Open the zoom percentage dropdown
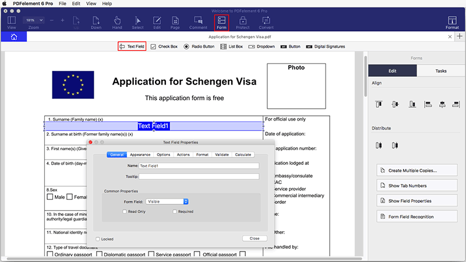 34,20
